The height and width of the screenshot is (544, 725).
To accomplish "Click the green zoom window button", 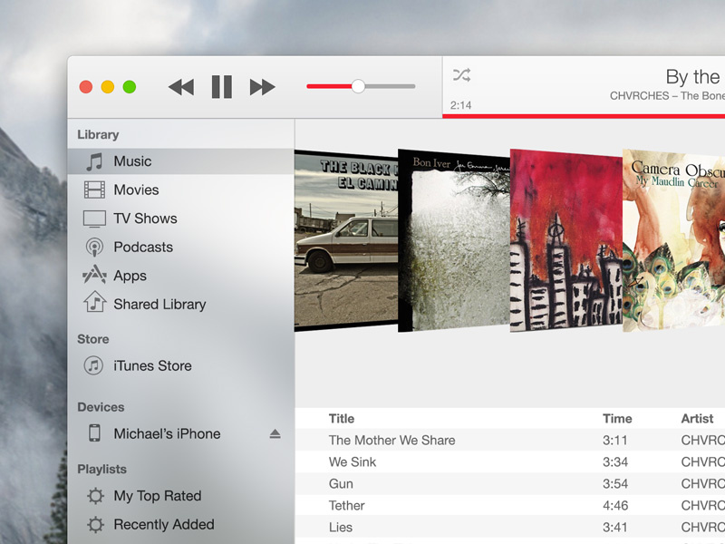I will [130, 86].
